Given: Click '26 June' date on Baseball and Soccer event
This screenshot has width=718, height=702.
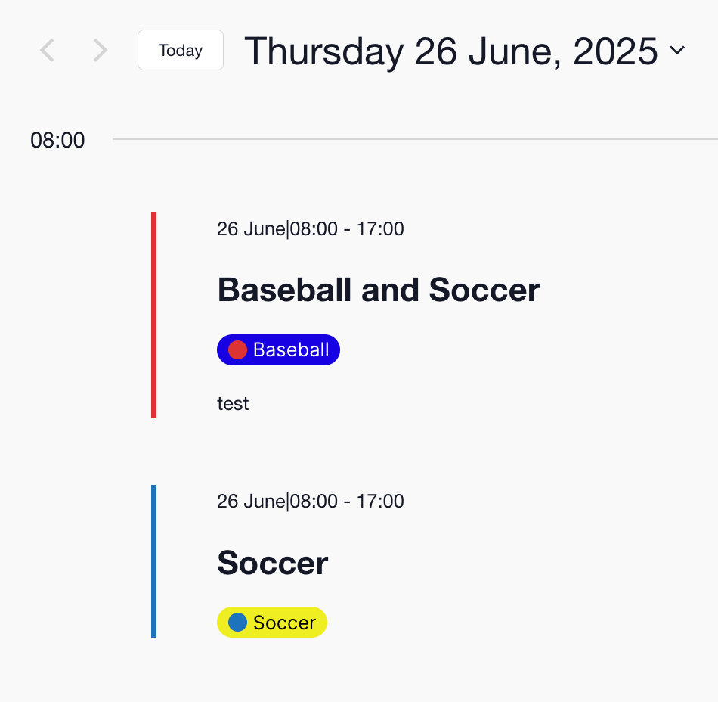Looking at the screenshot, I should [250, 228].
